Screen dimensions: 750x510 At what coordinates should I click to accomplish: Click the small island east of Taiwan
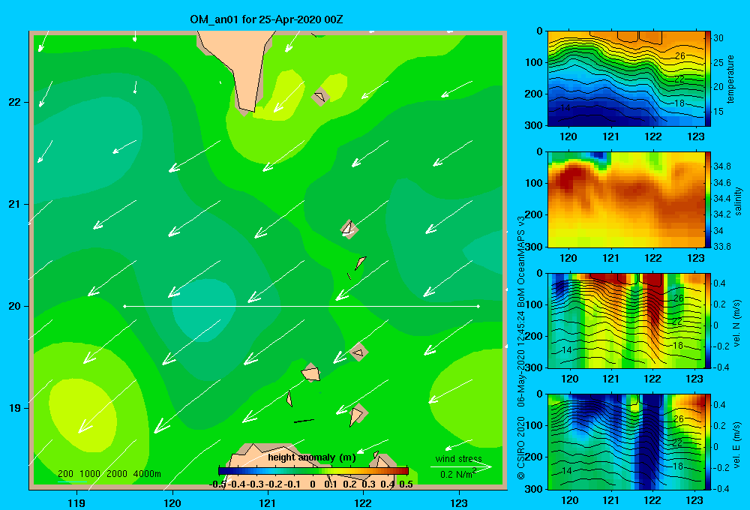(x=319, y=97)
